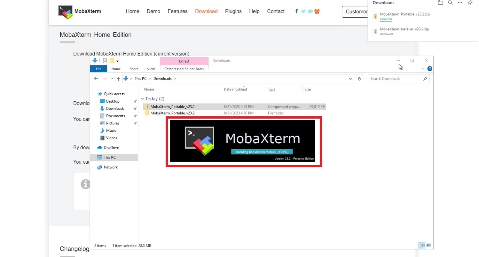The height and width of the screenshot is (257, 479).
Task: Collapse the Today (2) group
Action: 143,99
